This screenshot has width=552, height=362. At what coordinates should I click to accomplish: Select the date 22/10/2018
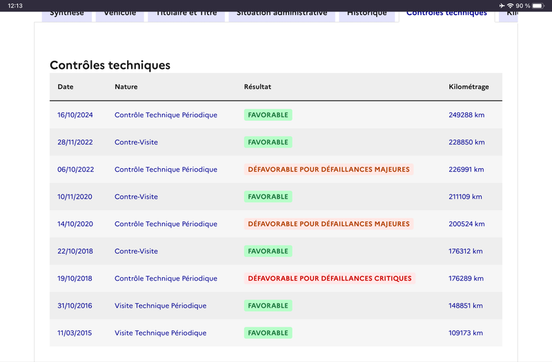tap(75, 251)
